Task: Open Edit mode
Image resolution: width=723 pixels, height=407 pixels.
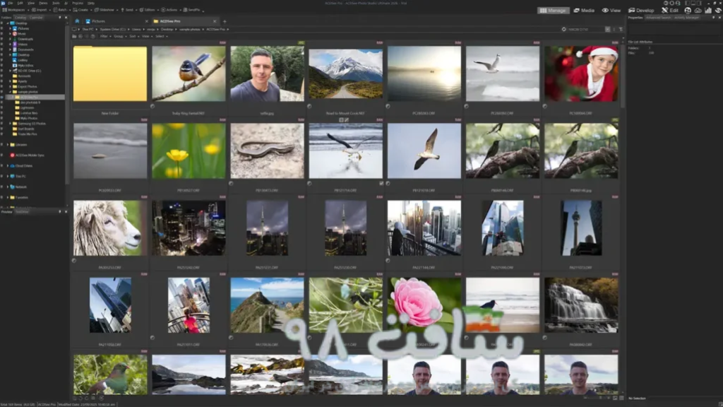Action: click(x=670, y=10)
